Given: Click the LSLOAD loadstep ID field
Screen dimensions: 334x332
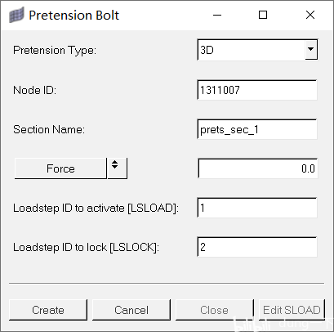Looking at the screenshot, I should [257, 208].
